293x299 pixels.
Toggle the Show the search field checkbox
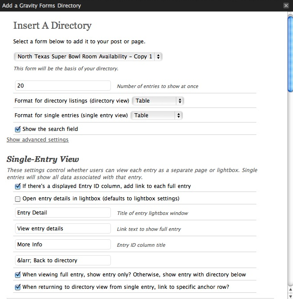tap(18, 129)
